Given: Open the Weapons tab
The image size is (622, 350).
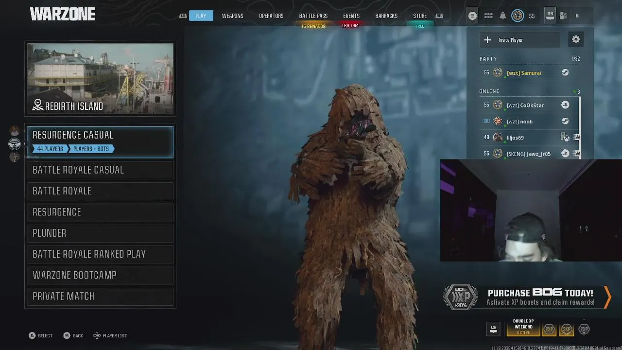Looking at the screenshot, I should (232, 16).
